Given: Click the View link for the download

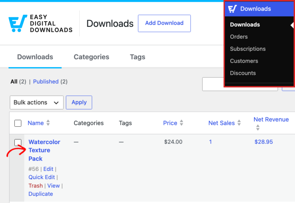Looking at the screenshot, I should point(53,186).
